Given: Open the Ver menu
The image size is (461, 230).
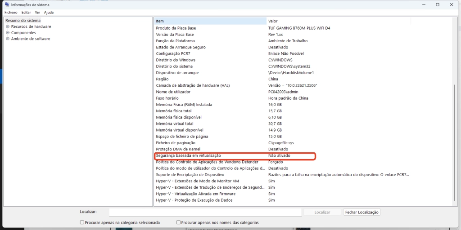Looking at the screenshot, I should click(x=37, y=13).
